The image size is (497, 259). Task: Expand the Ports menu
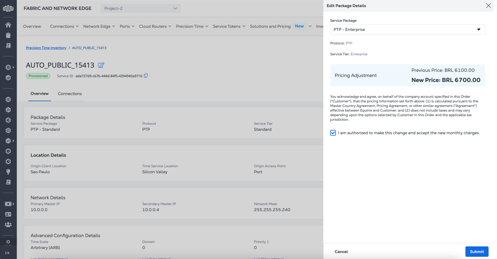coord(127,26)
